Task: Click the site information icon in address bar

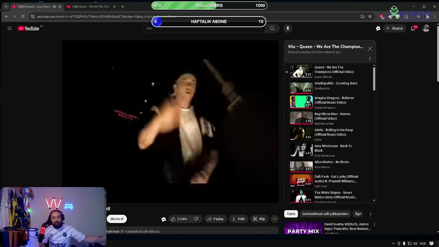Action: click(32, 16)
